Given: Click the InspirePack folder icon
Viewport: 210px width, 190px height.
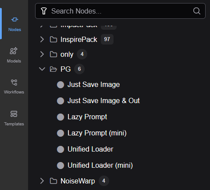Looking at the screenshot, I should click(x=53, y=39).
